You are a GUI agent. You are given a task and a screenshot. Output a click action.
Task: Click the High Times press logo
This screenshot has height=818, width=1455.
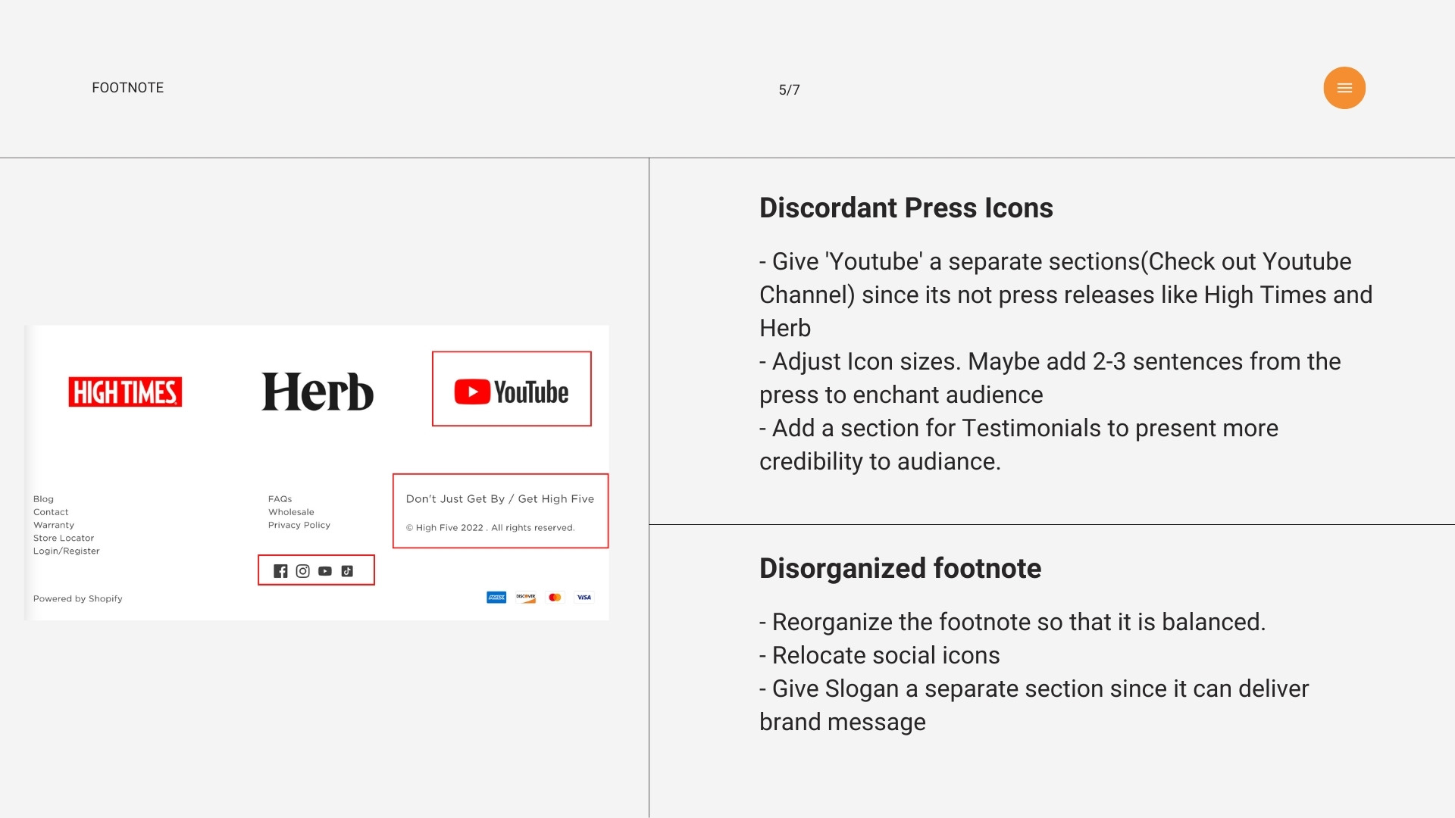[x=125, y=392]
